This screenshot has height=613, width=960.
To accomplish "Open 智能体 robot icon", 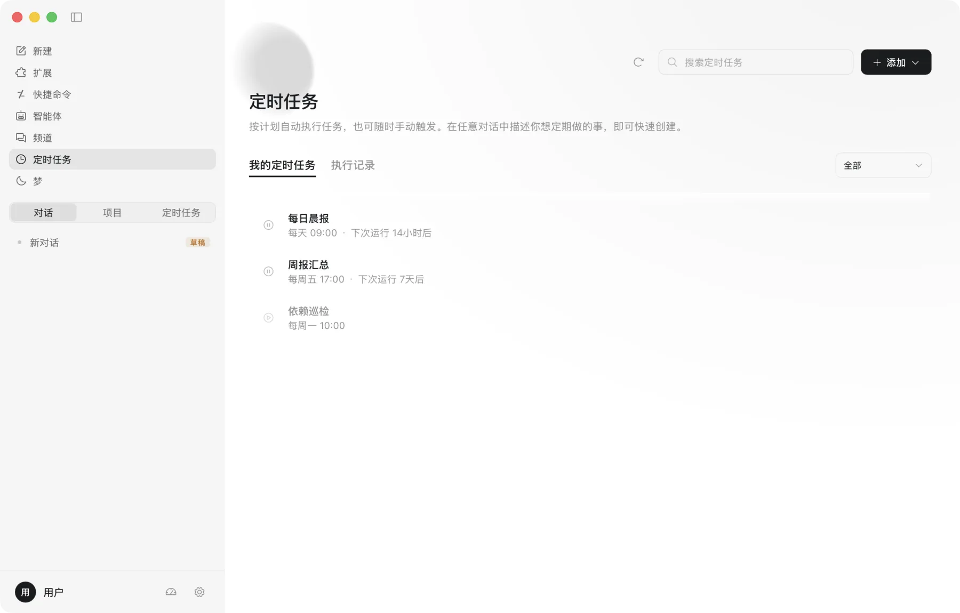I will coord(21,116).
